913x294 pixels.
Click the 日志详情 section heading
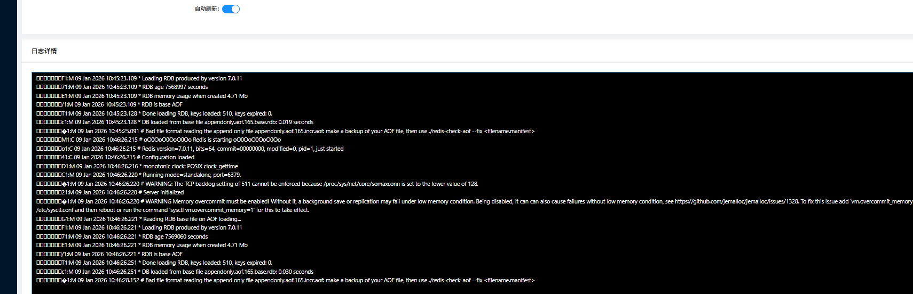[x=44, y=51]
